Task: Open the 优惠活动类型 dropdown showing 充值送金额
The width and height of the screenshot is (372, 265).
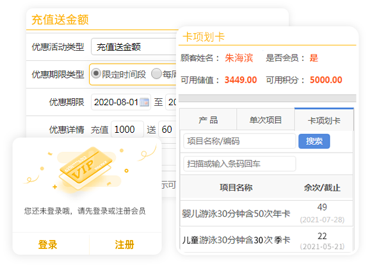Action: tap(134, 47)
